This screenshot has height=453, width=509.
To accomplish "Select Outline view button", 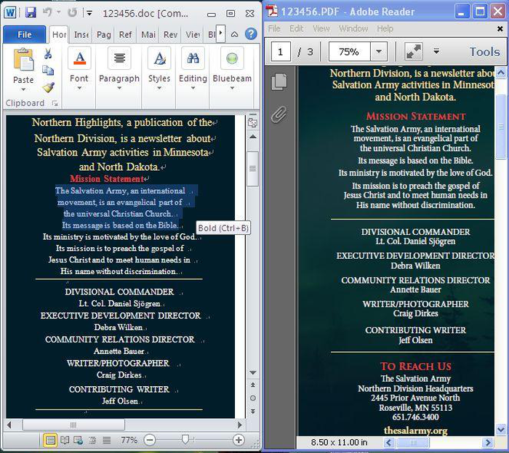I will (92, 441).
